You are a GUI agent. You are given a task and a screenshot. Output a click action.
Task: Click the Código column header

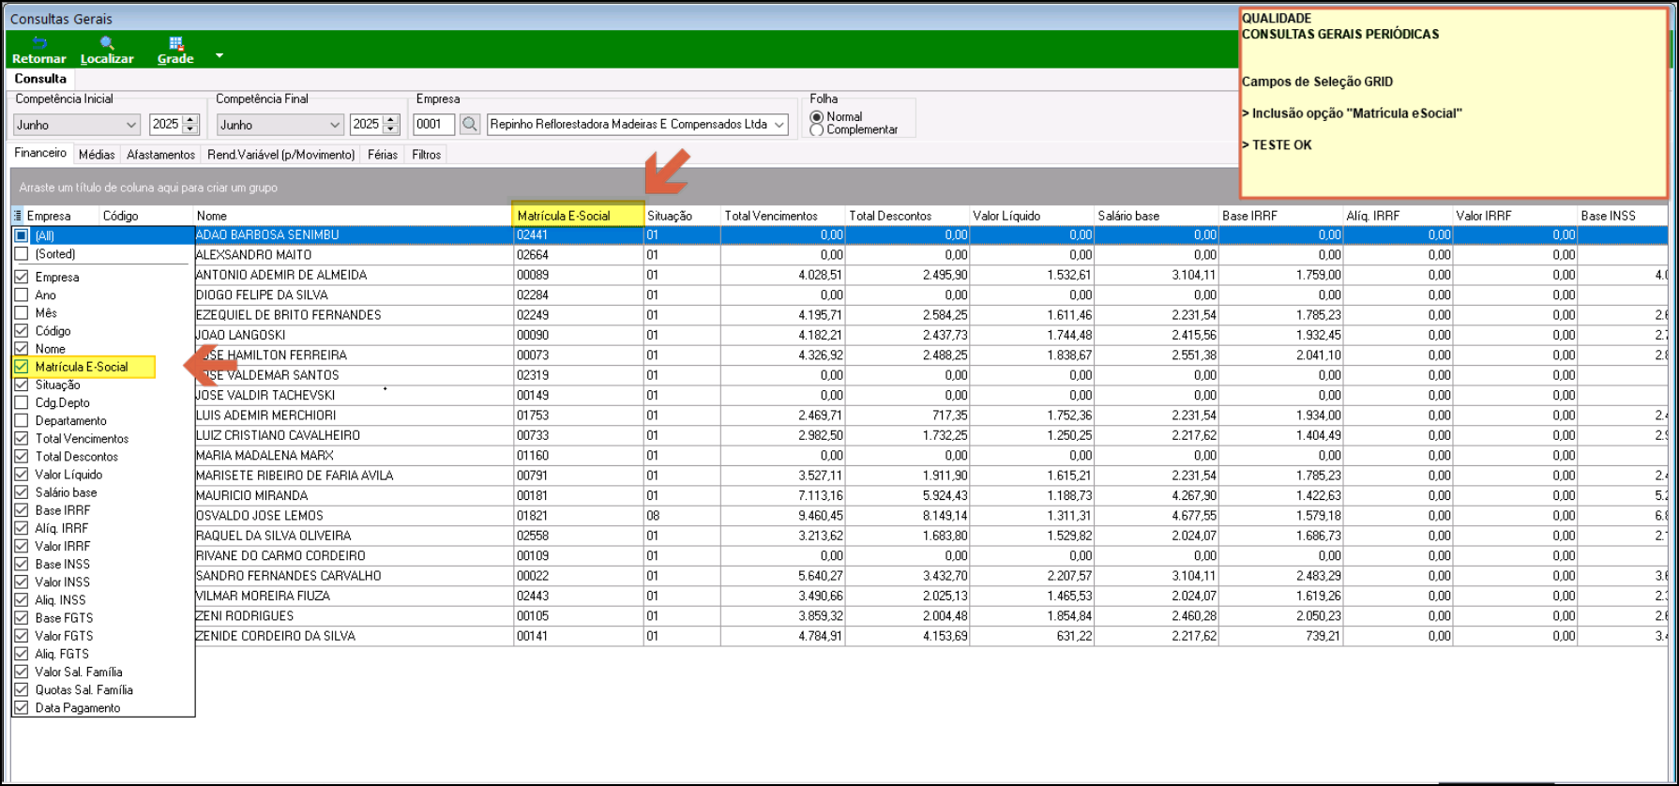pos(145,216)
